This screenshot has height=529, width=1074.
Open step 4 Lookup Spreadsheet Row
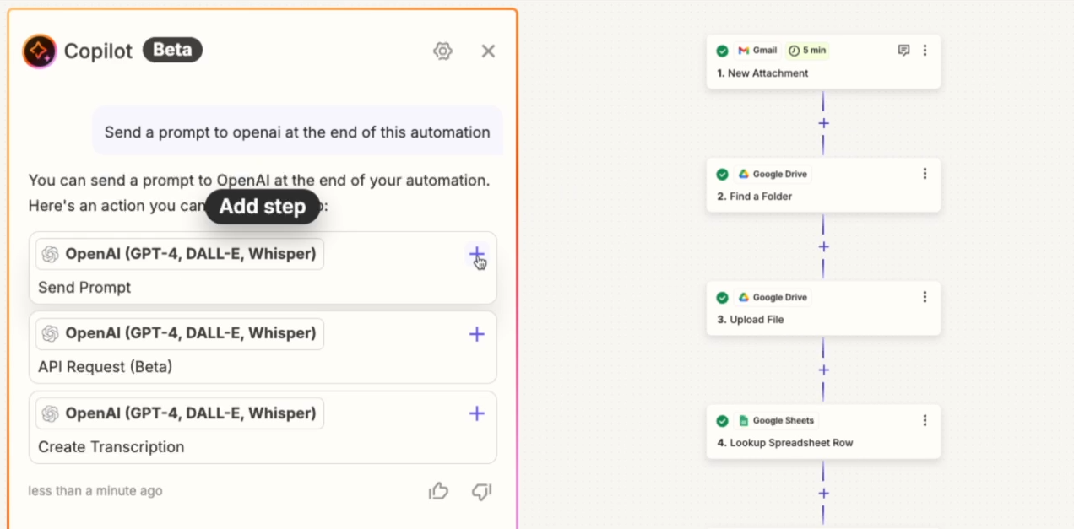(x=823, y=431)
